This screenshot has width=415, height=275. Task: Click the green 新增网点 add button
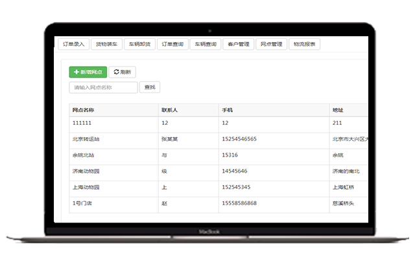pos(88,72)
